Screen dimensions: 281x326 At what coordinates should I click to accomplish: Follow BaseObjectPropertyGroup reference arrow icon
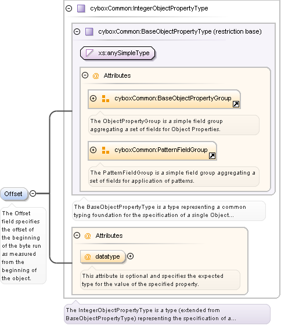pyautogui.click(x=236, y=104)
